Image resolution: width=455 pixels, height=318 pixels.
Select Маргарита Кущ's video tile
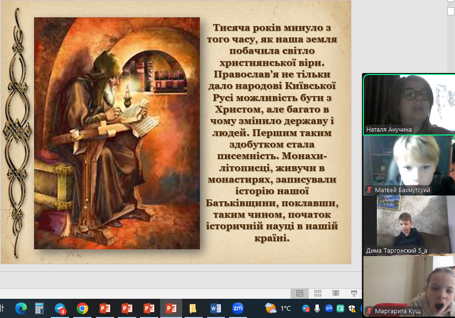409,286
